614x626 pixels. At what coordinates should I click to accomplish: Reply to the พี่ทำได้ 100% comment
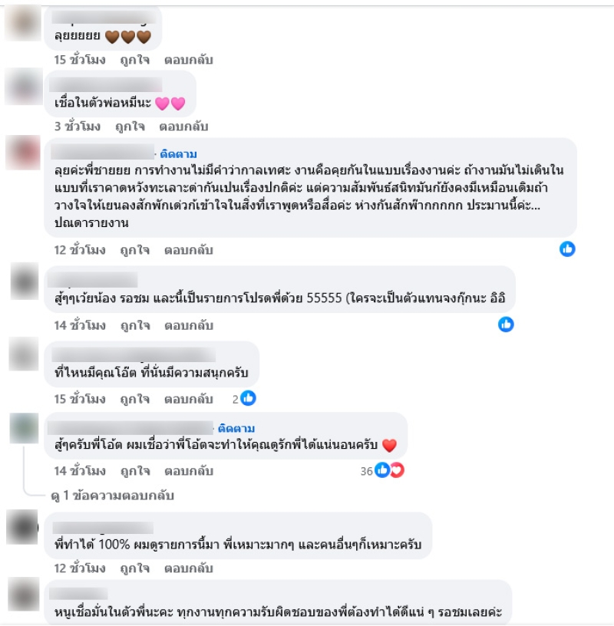(x=189, y=568)
